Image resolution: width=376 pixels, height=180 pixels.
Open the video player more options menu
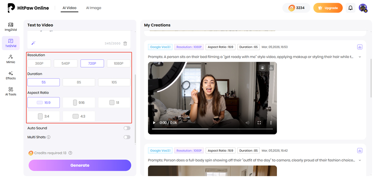pyautogui.click(x=271, y=123)
